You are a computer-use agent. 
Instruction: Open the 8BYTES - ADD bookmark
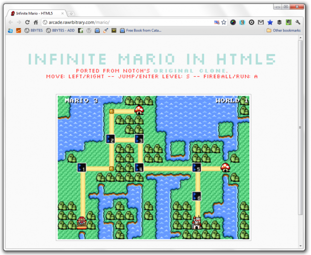coord(60,31)
